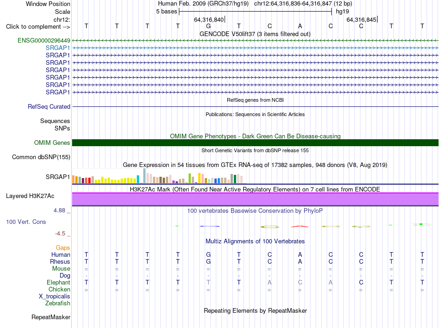The width and height of the screenshot is (439, 328).
Task: Click the Sequences label under Publications
Action: 55,121
